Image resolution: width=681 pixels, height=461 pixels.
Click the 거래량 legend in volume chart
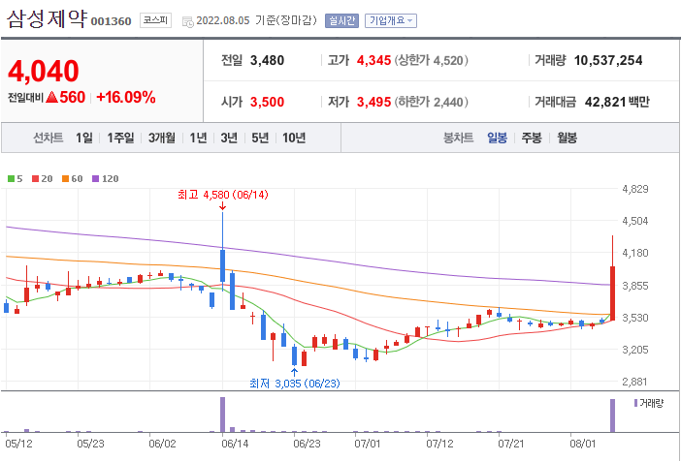click(648, 403)
